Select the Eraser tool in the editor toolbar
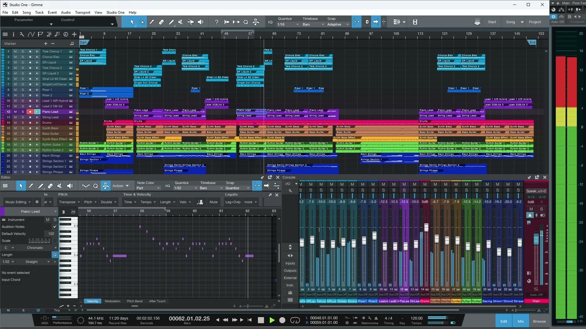Screen dimensions: 586x329 click(x=50, y=186)
